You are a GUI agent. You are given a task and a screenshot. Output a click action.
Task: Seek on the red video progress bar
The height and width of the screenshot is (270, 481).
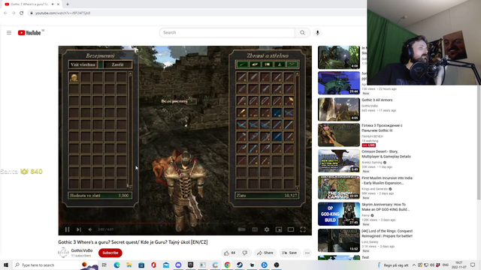(x=185, y=223)
